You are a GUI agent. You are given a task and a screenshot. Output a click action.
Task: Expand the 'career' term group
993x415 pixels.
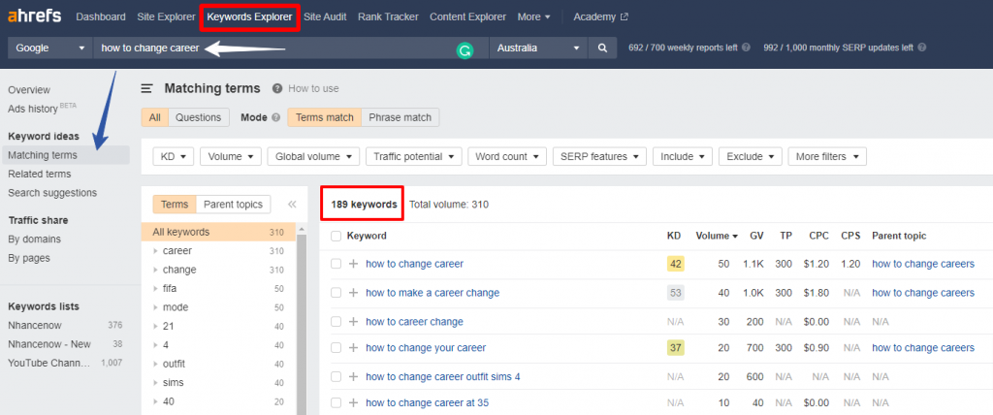click(x=156, y=251)
